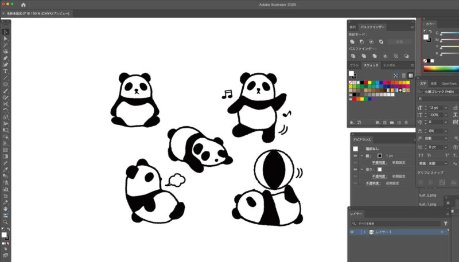Select the Magic Wand tool

5,45
